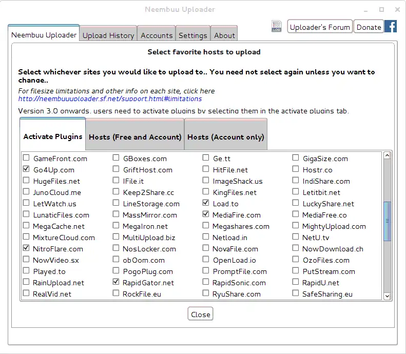This screenshot has height=354, width=406.
Task: Click the scroll up arrow of hosts list
Action: [x=388, y=155]
